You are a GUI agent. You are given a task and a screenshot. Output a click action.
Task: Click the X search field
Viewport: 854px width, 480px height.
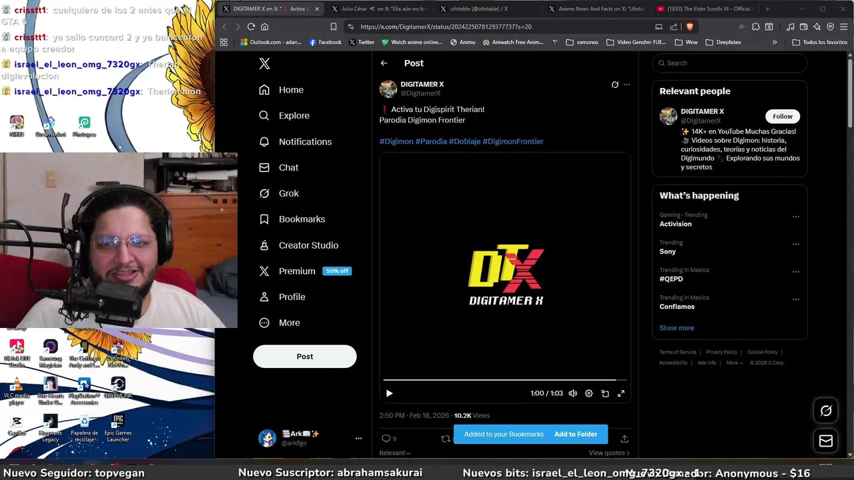pyautogui.click(x=729, y=63)
